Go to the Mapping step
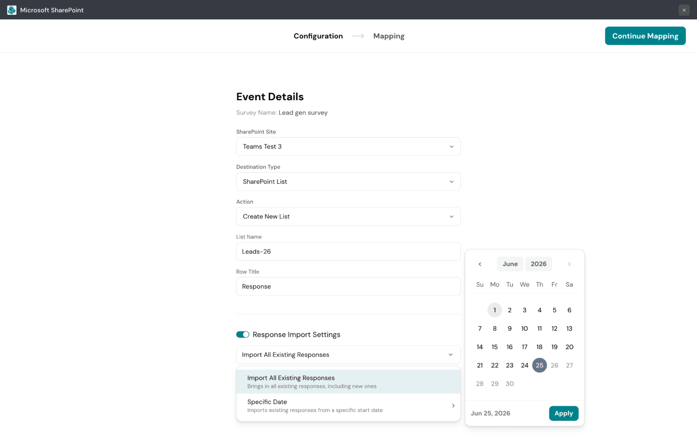This screenshot has width=697, height=436. pos(389,36)
